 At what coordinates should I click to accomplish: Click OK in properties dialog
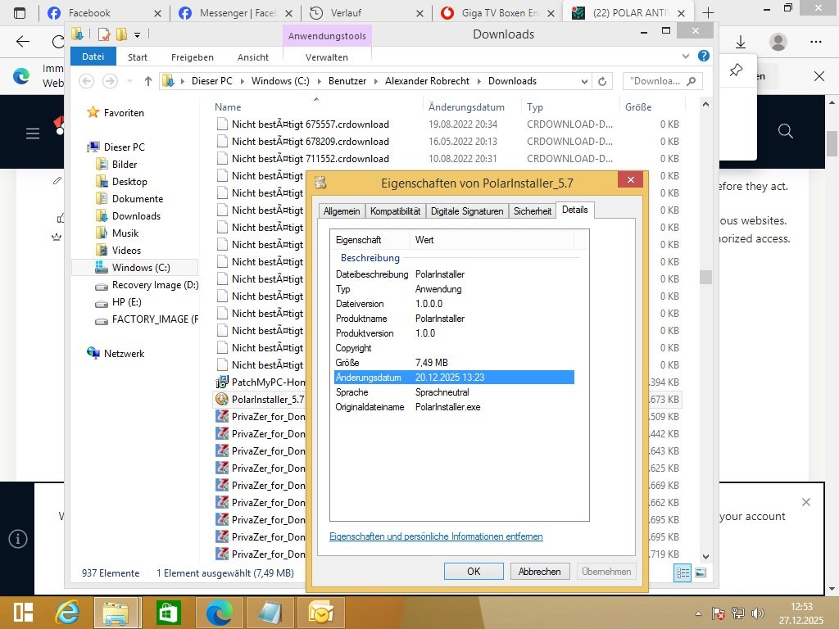[474, 571]
